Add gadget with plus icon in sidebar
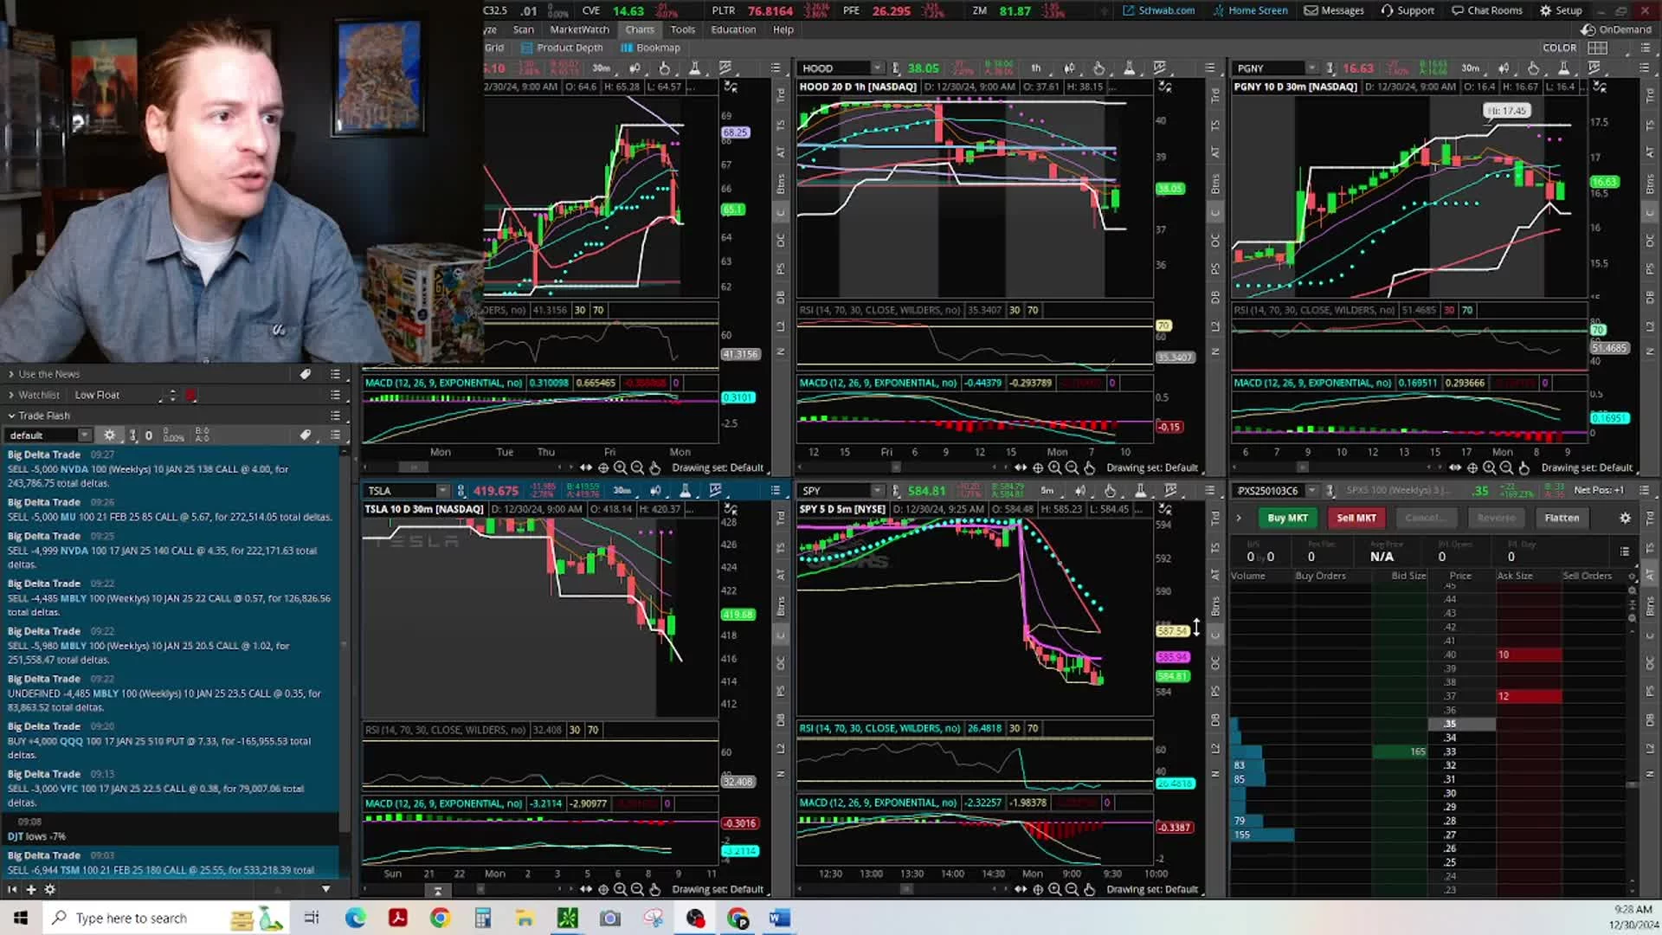 pyautogui.click(x=31, y=889)
